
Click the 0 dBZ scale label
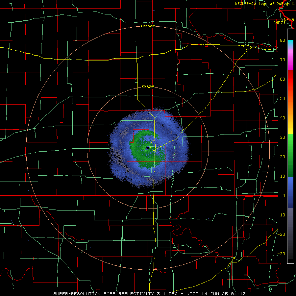[284, 196]
